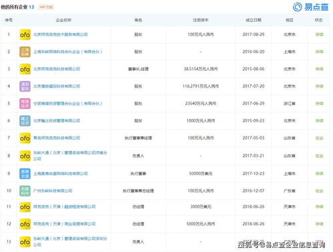The height and width of the screenshot is (252, 333).
Task: Open the company name link in row 3
Action: coord(57,69)
